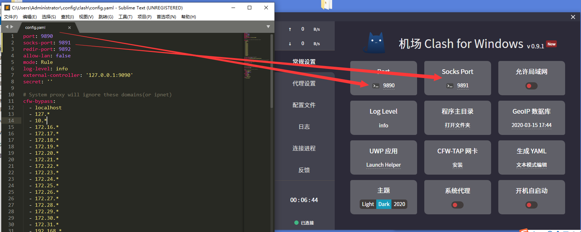Viewport: 581px width, 232px height.
Task: Click the forward navigation arrow in Sublime tab bar
Action: 12,27
